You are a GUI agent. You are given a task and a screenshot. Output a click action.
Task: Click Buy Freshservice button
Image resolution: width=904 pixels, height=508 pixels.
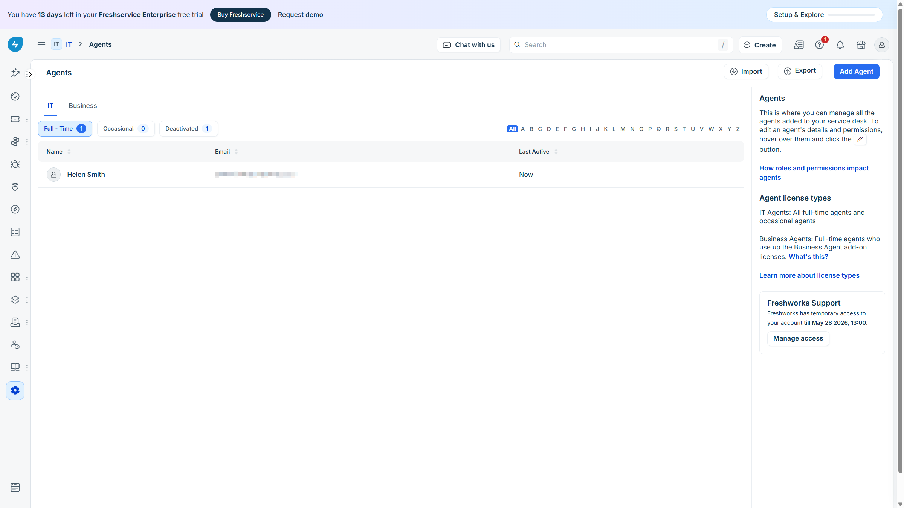(241, 15)
